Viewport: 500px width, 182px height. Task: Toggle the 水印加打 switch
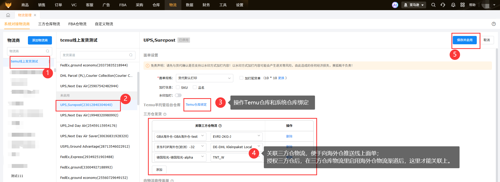178,95
